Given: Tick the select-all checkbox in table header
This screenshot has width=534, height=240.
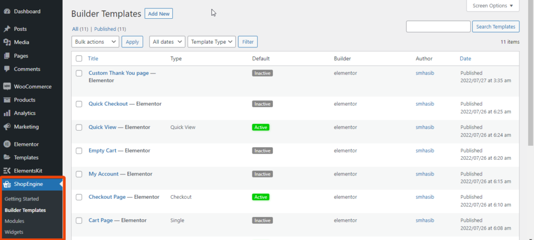Looking at the screenshot, I should point(79,59).
